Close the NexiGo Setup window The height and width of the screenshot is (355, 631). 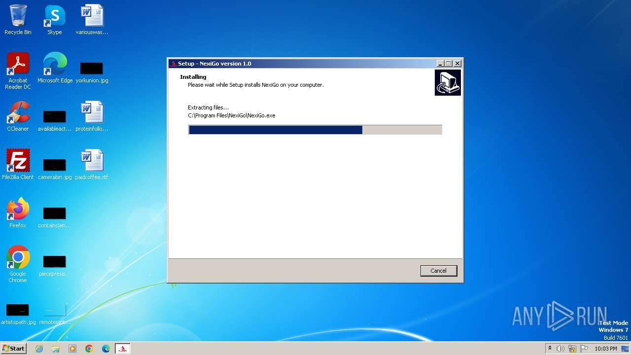[457, 64]
